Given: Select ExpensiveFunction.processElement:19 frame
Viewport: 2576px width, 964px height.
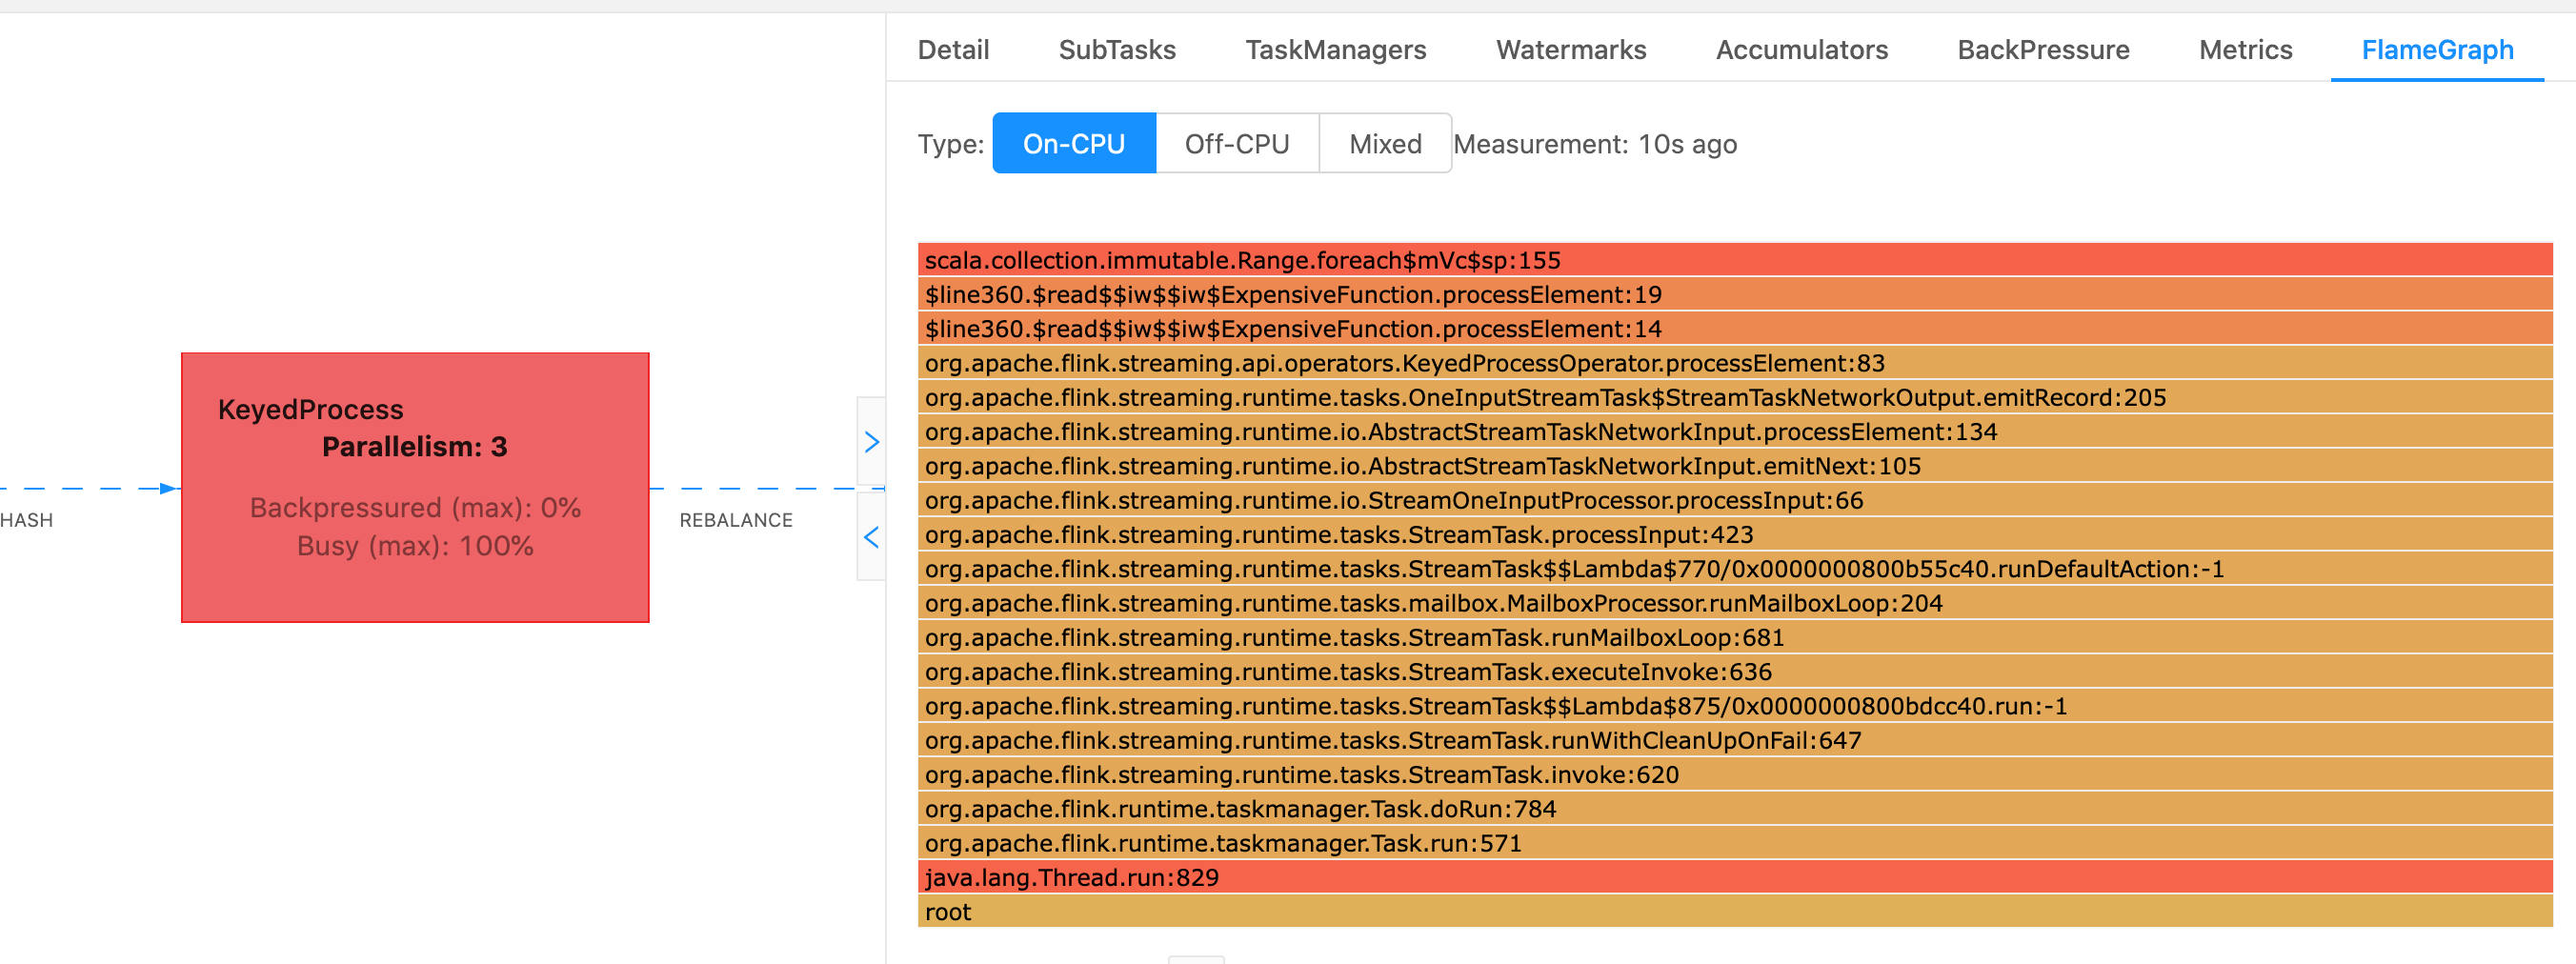Looking at the screenshot, I should click(x=1734, y=294).
